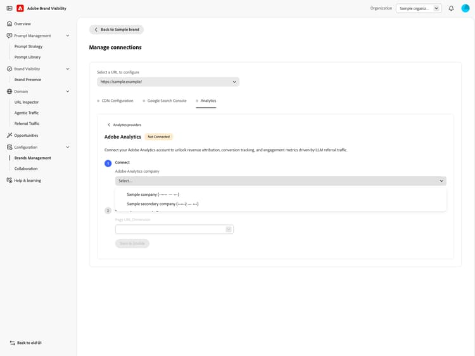This screenshot has width=475, height=356.
Task: Collapse the Prompt Management section
Action: pos(68,35)
